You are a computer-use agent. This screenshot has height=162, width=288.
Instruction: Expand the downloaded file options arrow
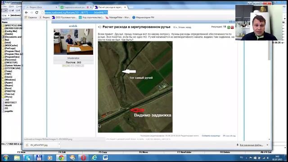tap(59, 145)
